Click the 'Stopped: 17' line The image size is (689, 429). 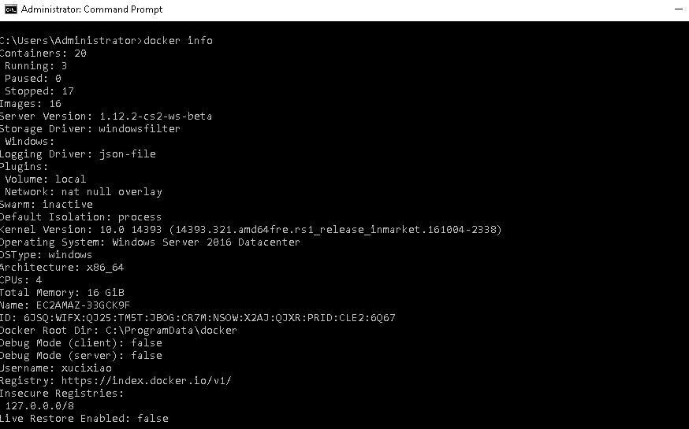pyautogui.click(x=39, y=91)
